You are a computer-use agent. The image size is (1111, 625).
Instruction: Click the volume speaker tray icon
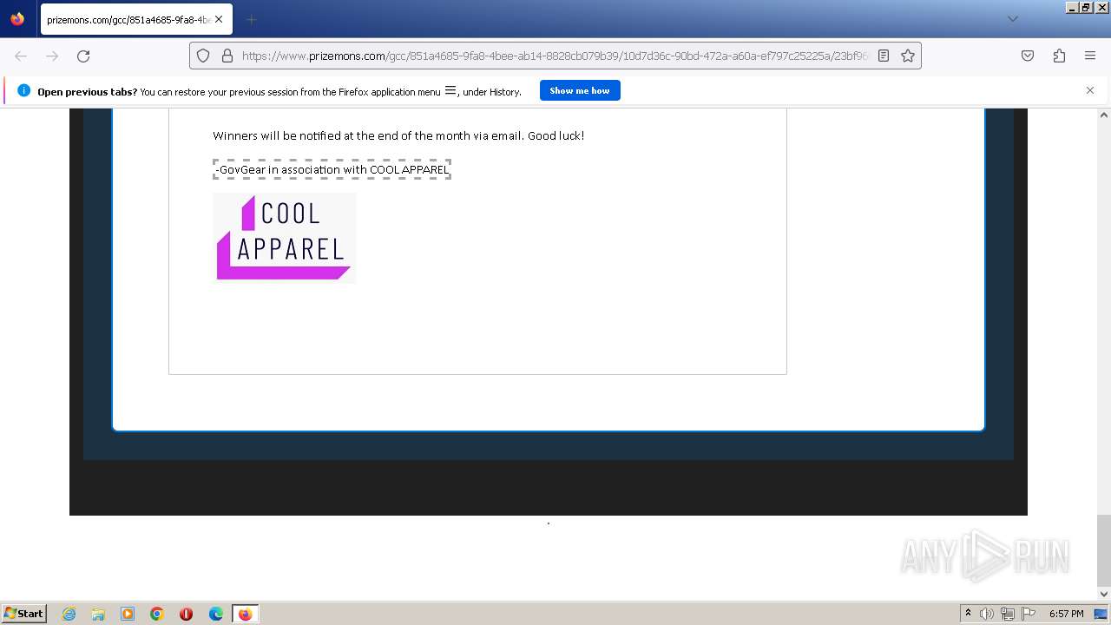click(987, 614)
